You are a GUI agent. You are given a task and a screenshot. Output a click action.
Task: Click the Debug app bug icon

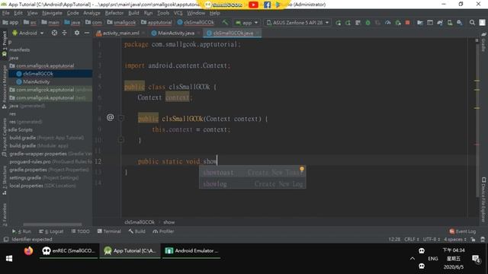368,23
